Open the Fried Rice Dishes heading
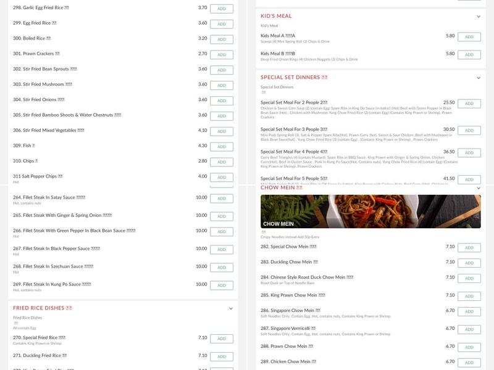 (x=43, y=308)
